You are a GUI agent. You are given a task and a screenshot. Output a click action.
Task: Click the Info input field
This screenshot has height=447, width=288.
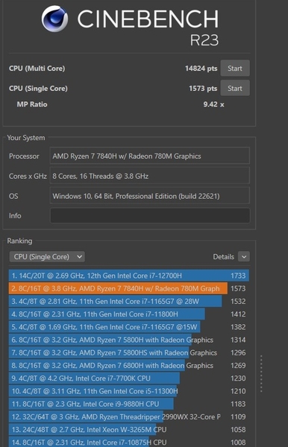[150, 215]
